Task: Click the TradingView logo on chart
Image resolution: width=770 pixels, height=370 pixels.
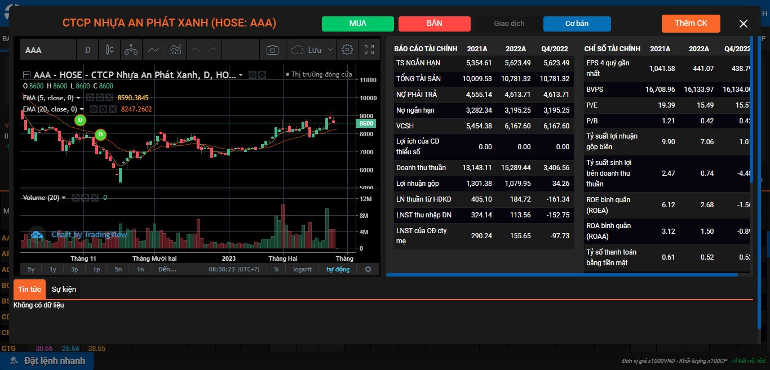Action: 37,235
